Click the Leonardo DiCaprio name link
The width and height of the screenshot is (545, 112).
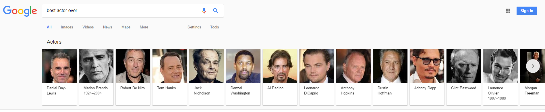coord(312,90)
